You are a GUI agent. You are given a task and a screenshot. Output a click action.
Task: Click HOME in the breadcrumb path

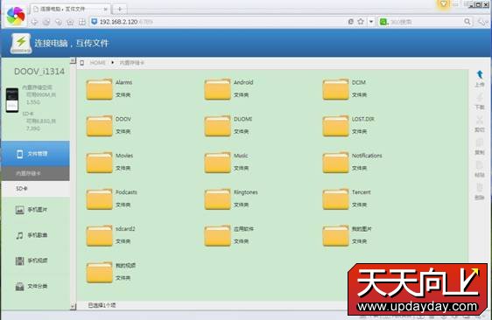tap(97, 63)
